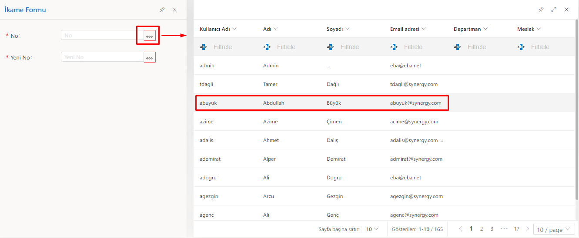579x238 pixels.
Task: Open Departman column header dropdown
Action: (485, 29)
